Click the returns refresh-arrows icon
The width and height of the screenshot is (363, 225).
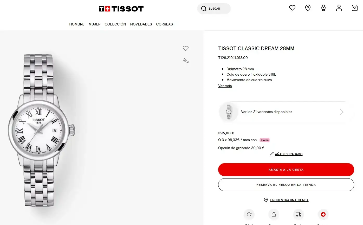tap(249, 214)
